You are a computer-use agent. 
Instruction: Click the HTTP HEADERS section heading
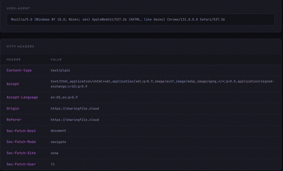(x=20, y=46)
